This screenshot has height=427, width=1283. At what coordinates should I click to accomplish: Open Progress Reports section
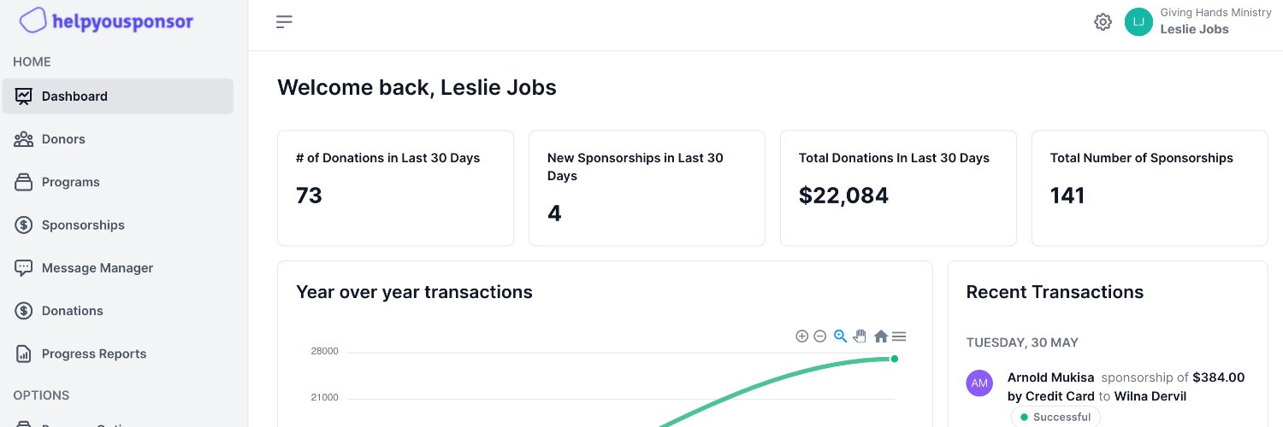pos(94,354)
